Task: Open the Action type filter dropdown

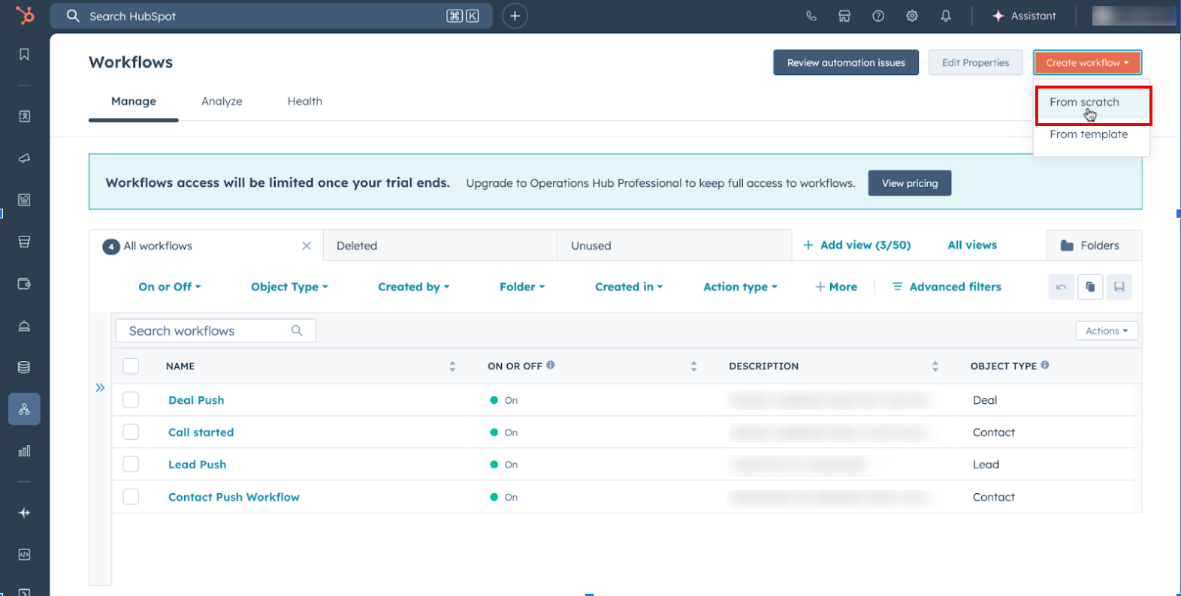Action: point(740,287)
